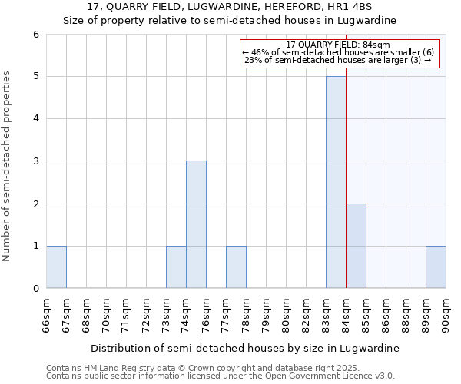Click the x-axis label '84sqm'
Viewport: 461px width, 384px height.
[346, 316]
